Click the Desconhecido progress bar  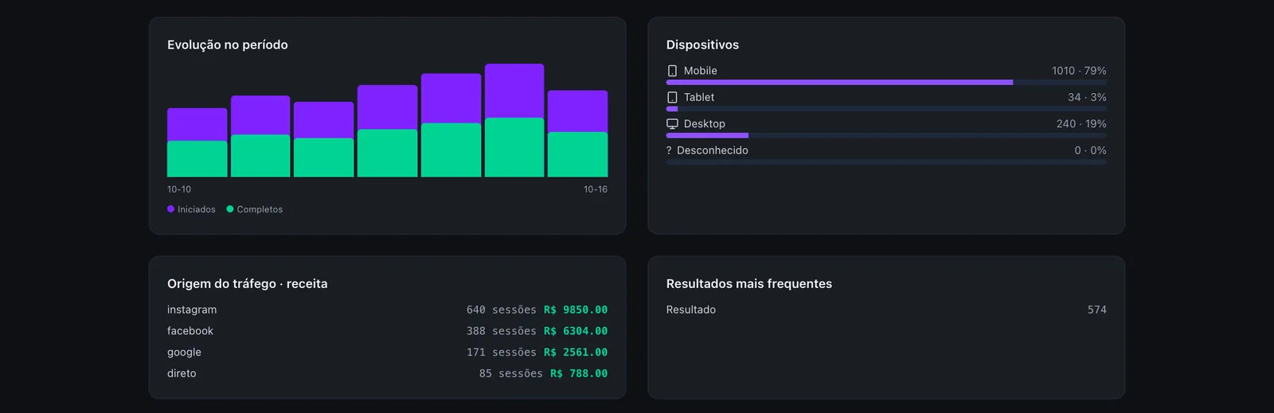tap(886, 162)
